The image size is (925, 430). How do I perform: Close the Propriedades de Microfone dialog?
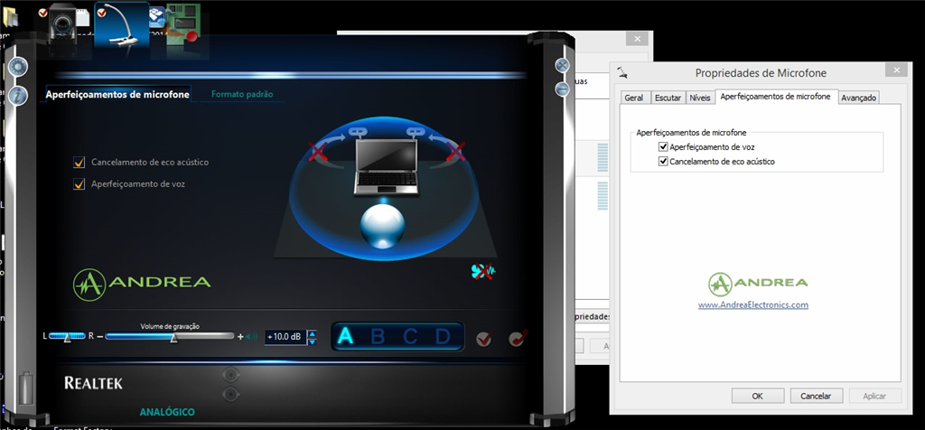tap(897, 70)
